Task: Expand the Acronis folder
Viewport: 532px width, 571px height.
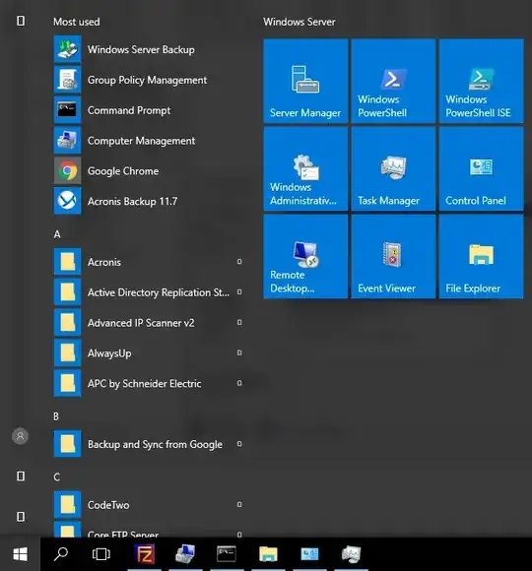Action: click(x=148, y=262)
